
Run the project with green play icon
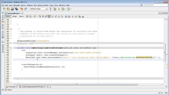59,9
